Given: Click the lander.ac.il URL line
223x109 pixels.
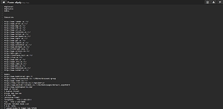Looking at the screenshot, I should click(x=16, y=21).
